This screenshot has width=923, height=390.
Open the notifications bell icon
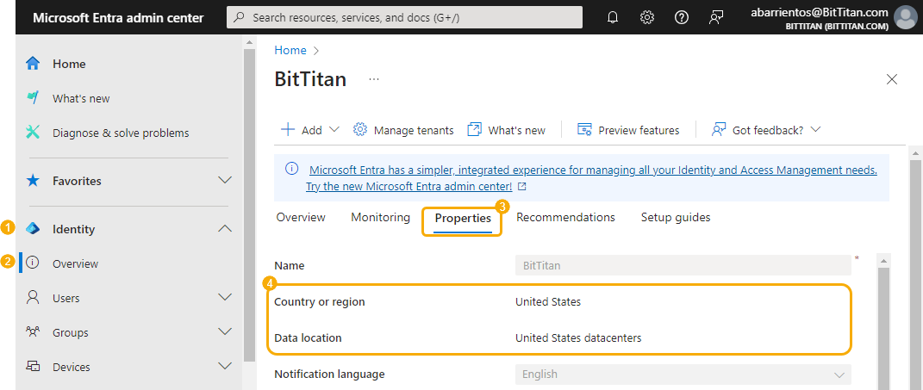point(613,17)
